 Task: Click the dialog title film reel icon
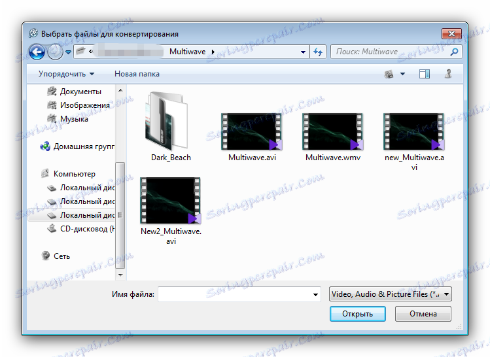click(33, 33)
